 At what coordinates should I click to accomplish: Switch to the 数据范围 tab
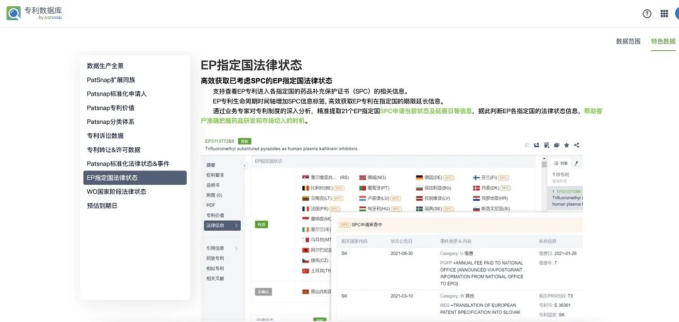pyautogui.click(x=628, y=42)
